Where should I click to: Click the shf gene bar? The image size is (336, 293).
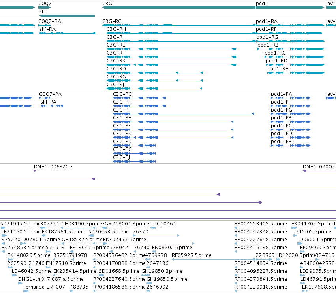coord(67,16)
